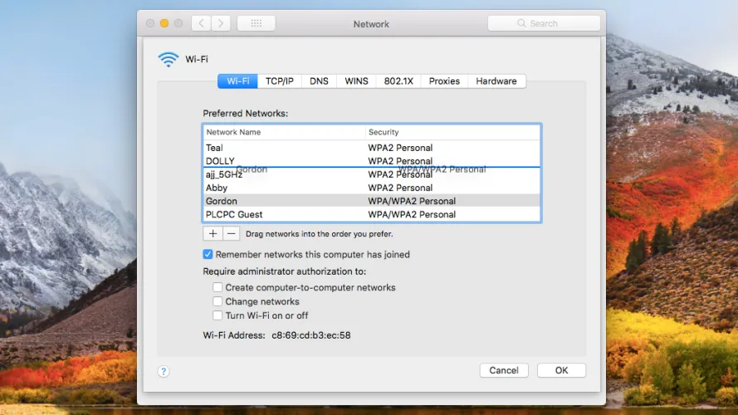The height and width of the screenshot is (415, 738).
Task: Open the Show All grid view
Action: [257, 23]
